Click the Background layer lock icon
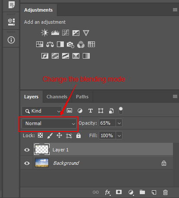The height and width of the screenshot is (198, 179). [x=164, y=163]
